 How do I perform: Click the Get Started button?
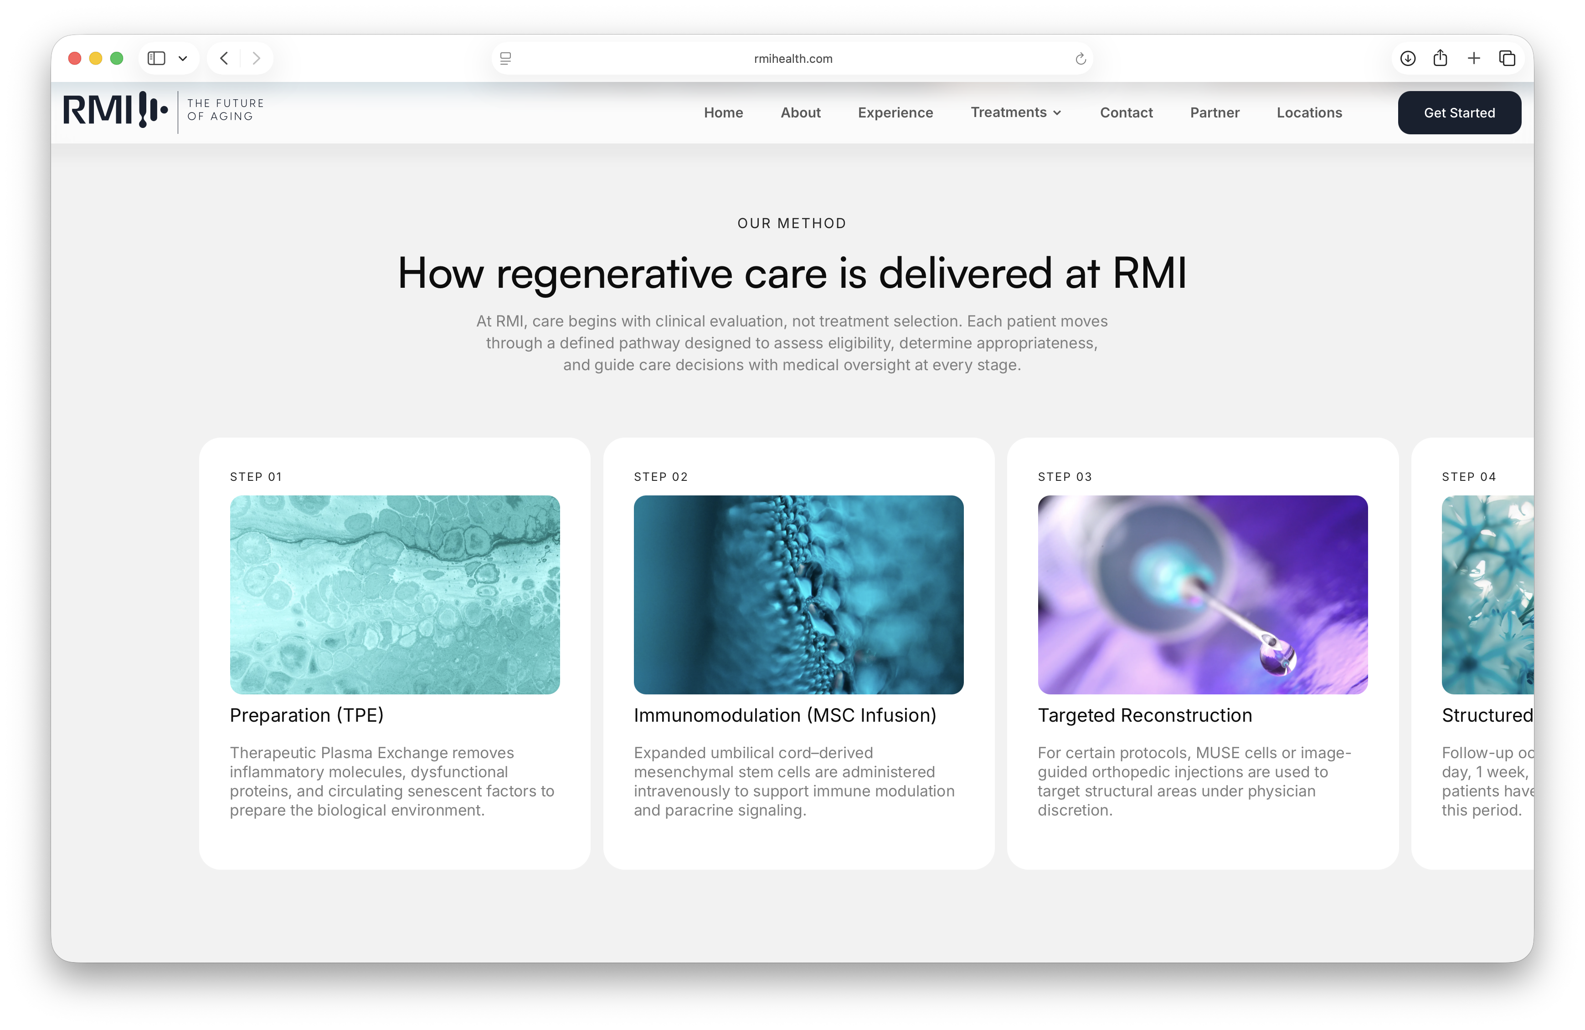1459,112
